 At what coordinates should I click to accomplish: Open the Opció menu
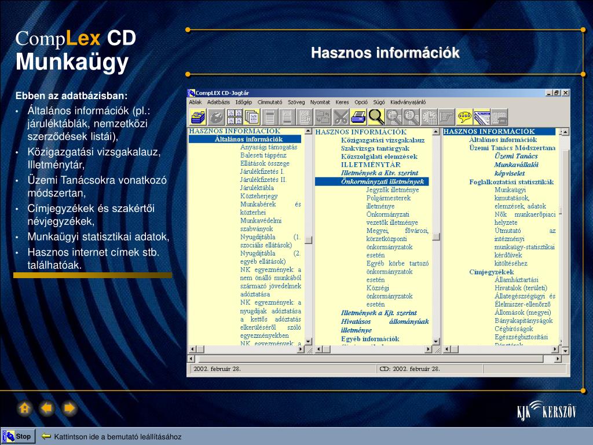tap(361, 102)
